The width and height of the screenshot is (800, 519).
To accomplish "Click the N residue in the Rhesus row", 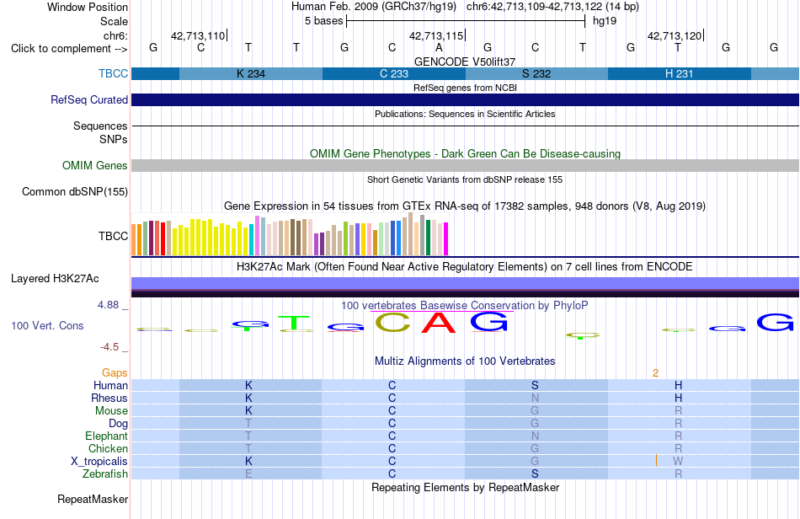I will click(535, 398).
